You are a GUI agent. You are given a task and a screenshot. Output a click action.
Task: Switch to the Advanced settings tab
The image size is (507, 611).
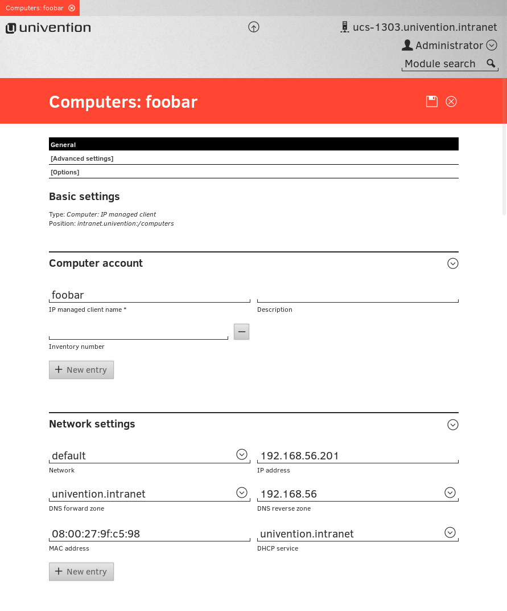click(82, 158)
